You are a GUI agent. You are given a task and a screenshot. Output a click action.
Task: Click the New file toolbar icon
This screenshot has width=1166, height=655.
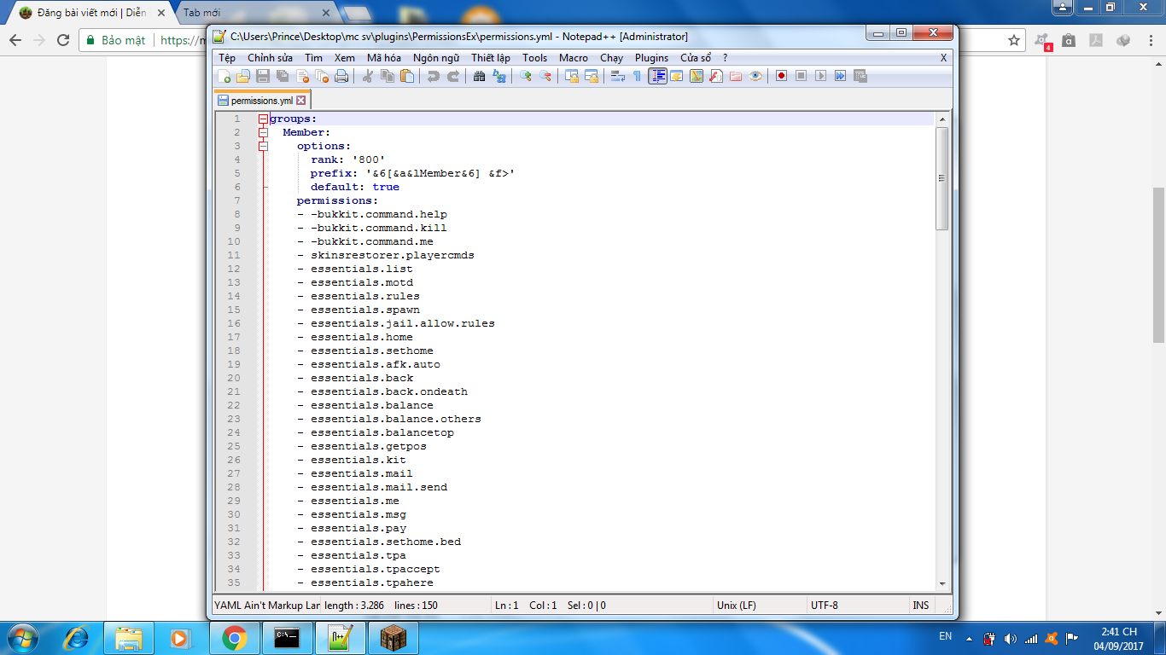coord(224,77)
